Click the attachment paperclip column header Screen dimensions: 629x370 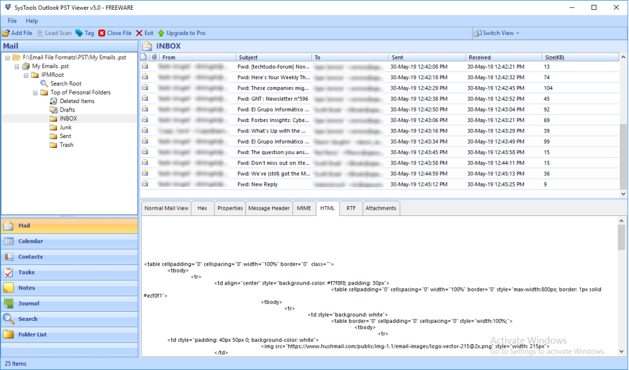click(x=154, y=57)
